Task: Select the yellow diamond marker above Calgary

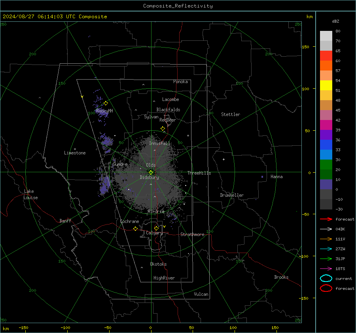Action: (x=156, y=228)
